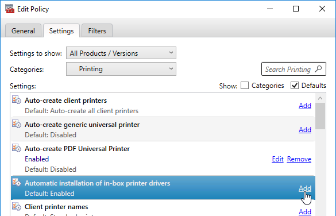Click the Automatic installation of in-box drivers icon
This screenshot has height=216, width=336.
click(x=17, y=182)
